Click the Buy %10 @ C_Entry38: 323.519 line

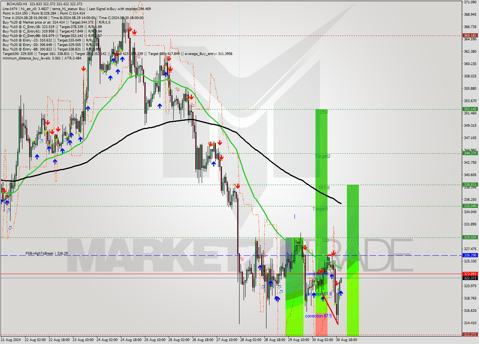click(52, 27)
